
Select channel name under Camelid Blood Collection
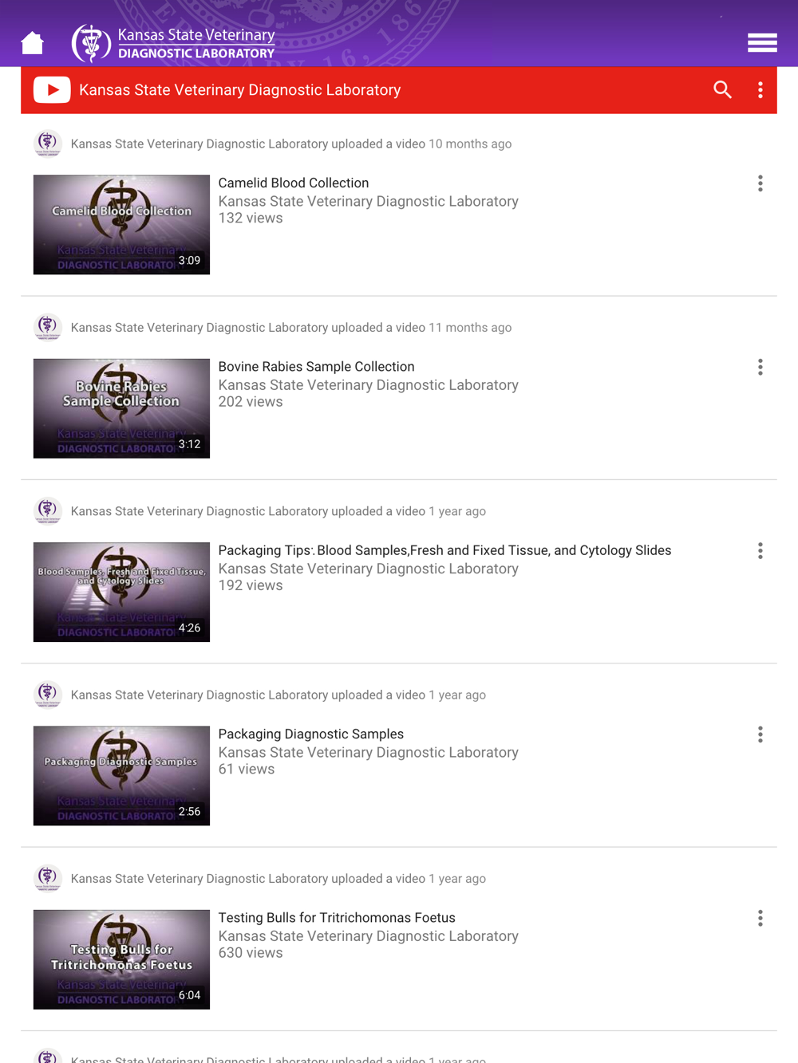(x=369, y=201)
